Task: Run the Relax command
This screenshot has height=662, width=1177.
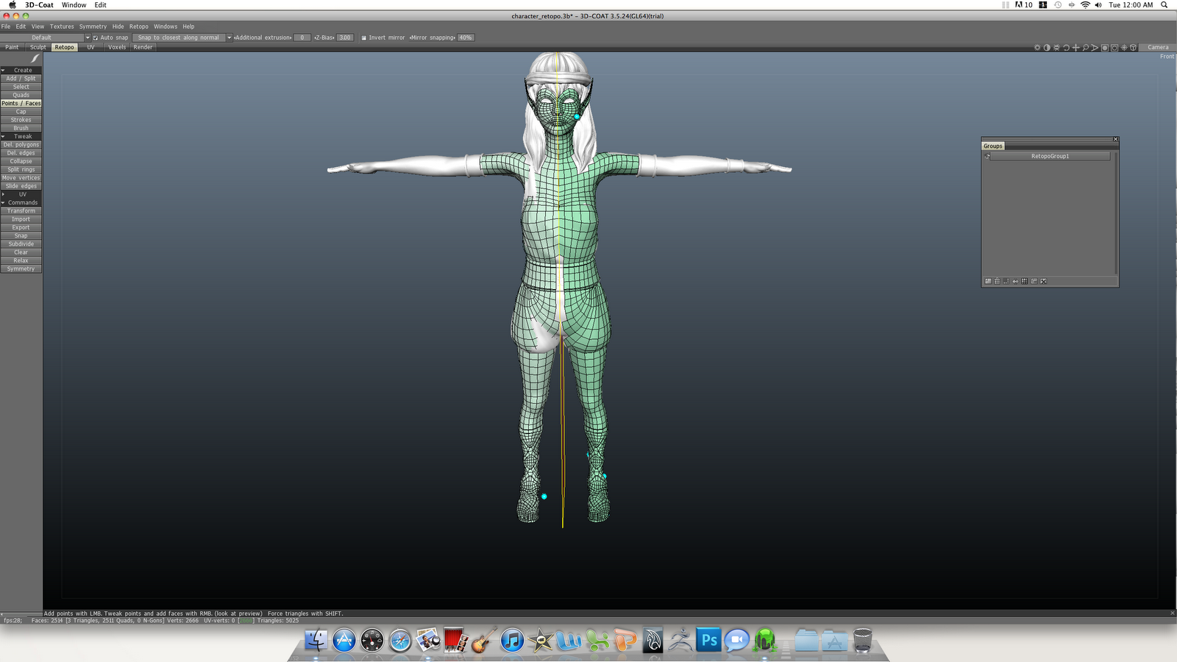Action: click(x=21, y=260)
